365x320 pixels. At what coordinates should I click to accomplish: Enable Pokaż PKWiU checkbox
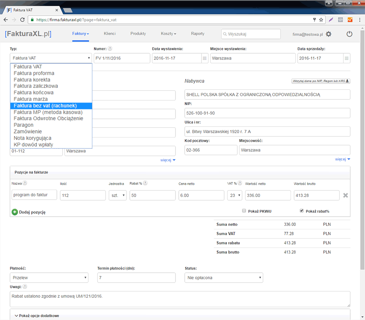[x=244, y=211]
